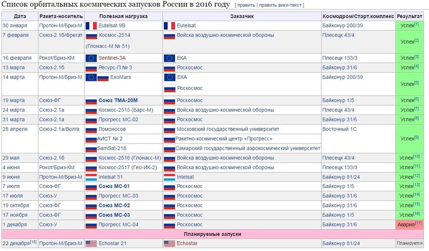Image resolution: width=429 pixels, height=251 pixels.
Task: Click the US flag beside Echostar 21
Action: pos(91,244)
